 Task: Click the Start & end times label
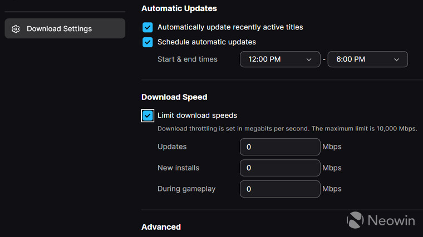click(x=188, y=59)
